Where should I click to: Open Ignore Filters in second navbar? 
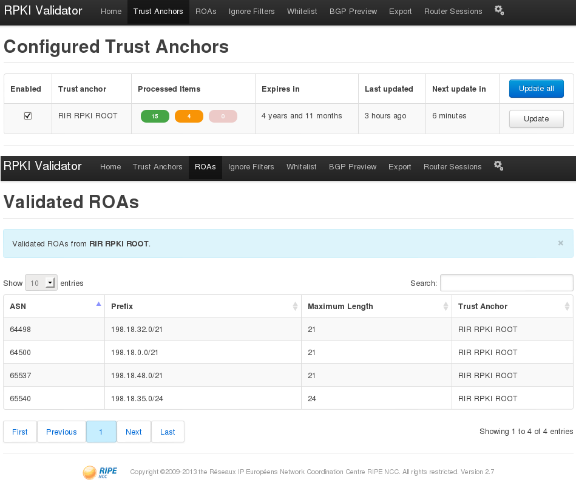point(251,167)
